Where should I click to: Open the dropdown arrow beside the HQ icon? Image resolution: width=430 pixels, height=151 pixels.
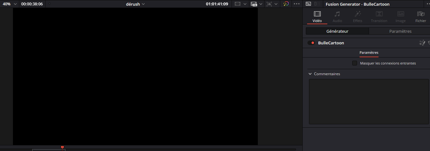tap(261, 4)
